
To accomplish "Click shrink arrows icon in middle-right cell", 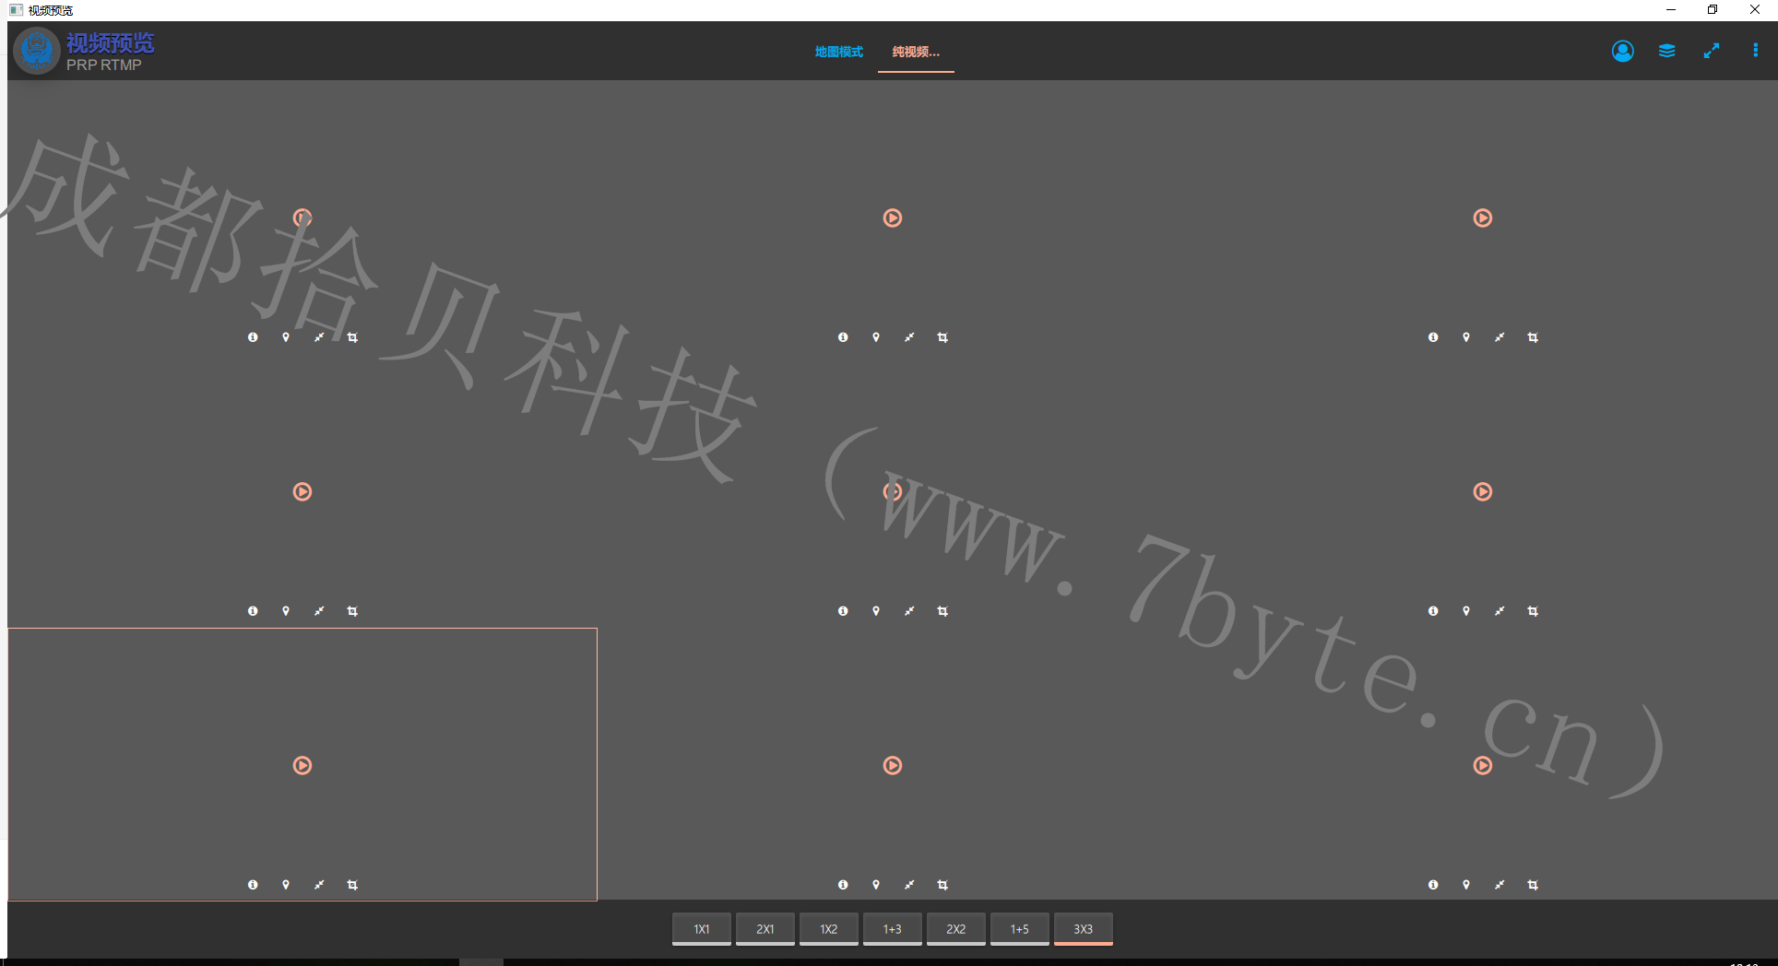I will tap(1499, 611).
